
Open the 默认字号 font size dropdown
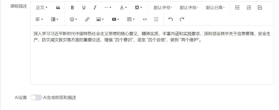pyautogui.click(x=163, y=8)
